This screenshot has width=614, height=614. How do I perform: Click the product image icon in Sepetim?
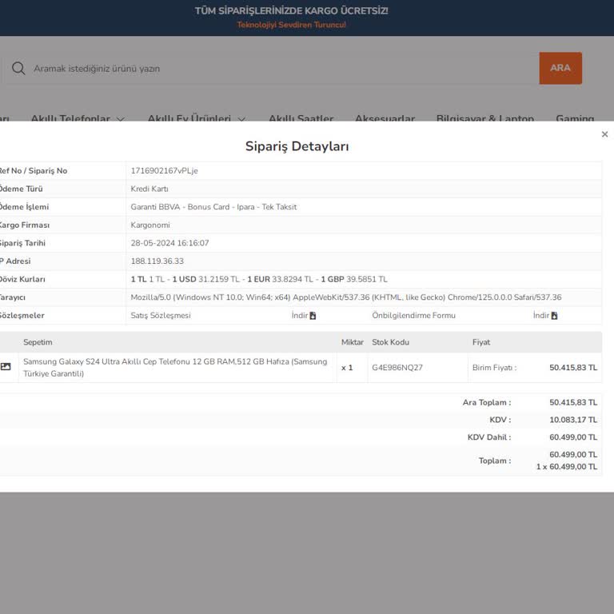6,367
